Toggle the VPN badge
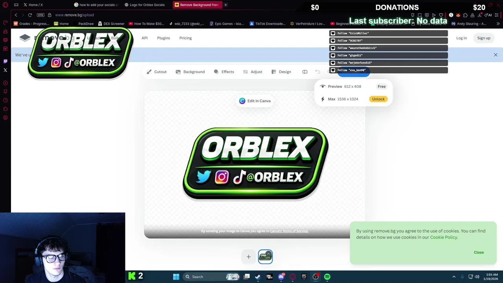The width and height of the screenshot is (503, 283). tap(40, 15)
